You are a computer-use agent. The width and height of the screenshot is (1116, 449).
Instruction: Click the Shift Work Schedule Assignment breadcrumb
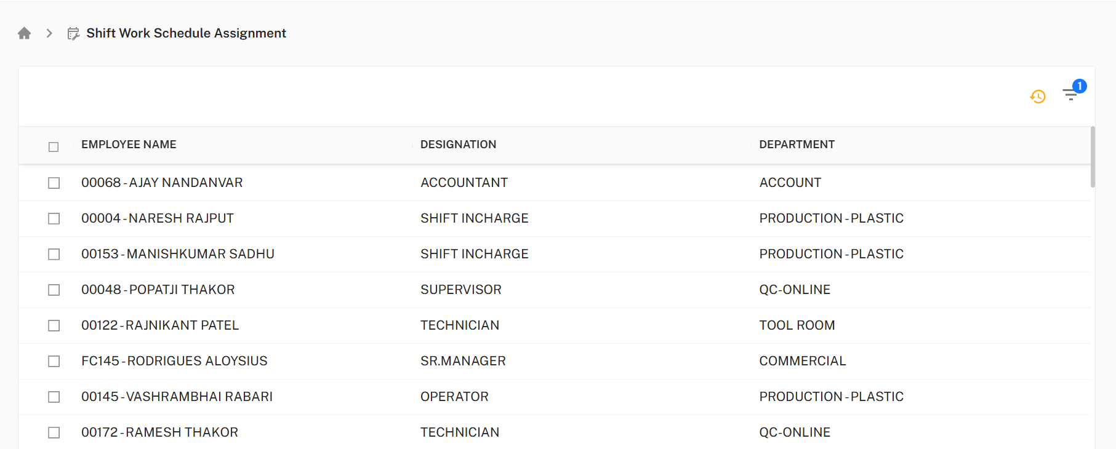186,33
